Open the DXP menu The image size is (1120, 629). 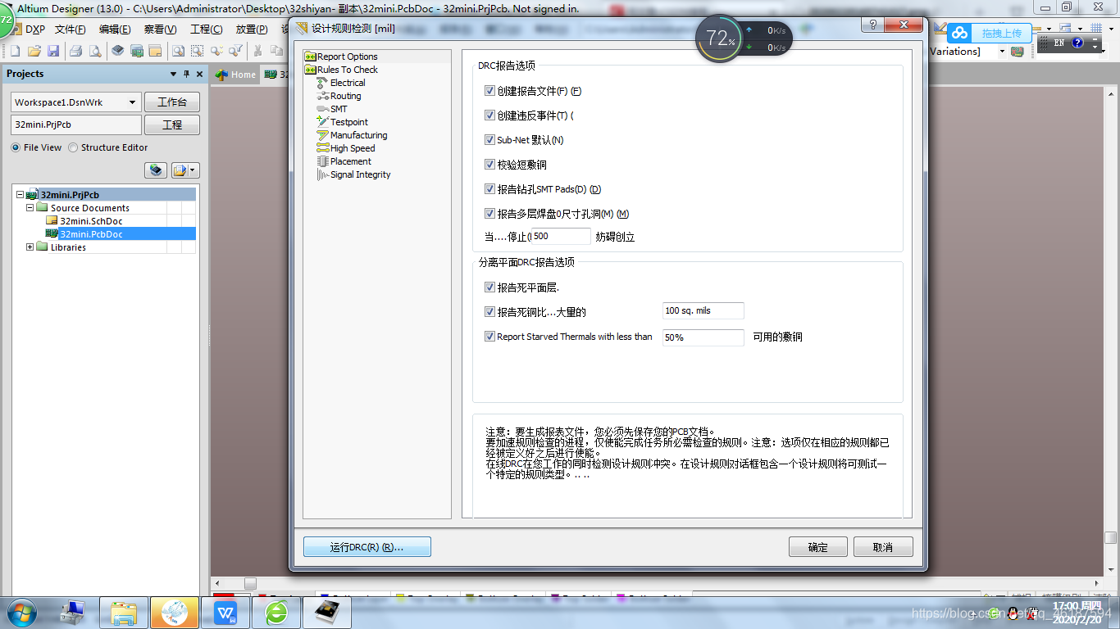35,29
